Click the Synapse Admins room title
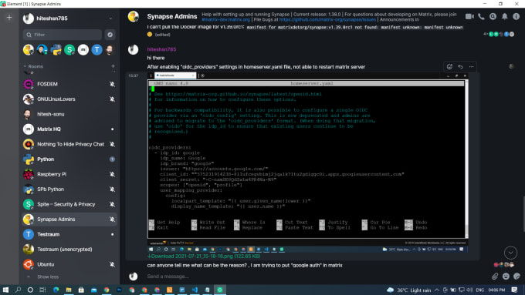This screenshot has width=525, height=295. [171, 16]
